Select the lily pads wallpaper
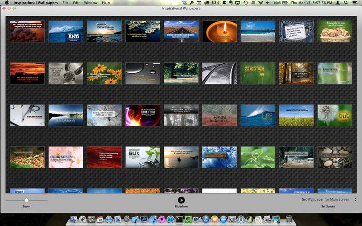This screenshot has height=226, width=362. pyautogui.click(x=143, y=31)
